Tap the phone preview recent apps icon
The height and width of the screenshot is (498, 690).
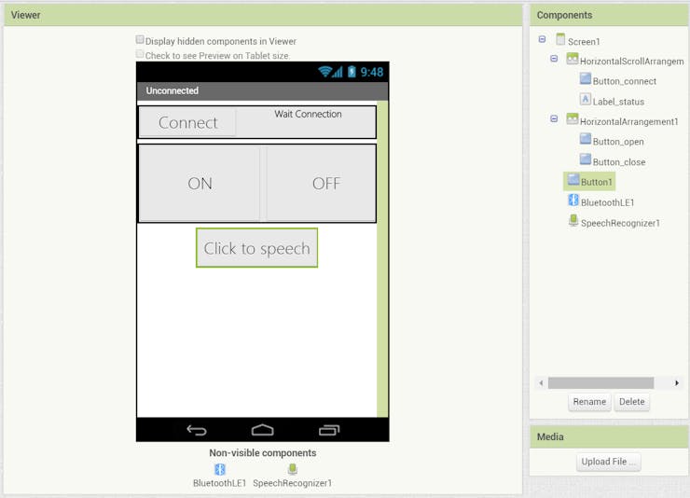pos(329,430)
